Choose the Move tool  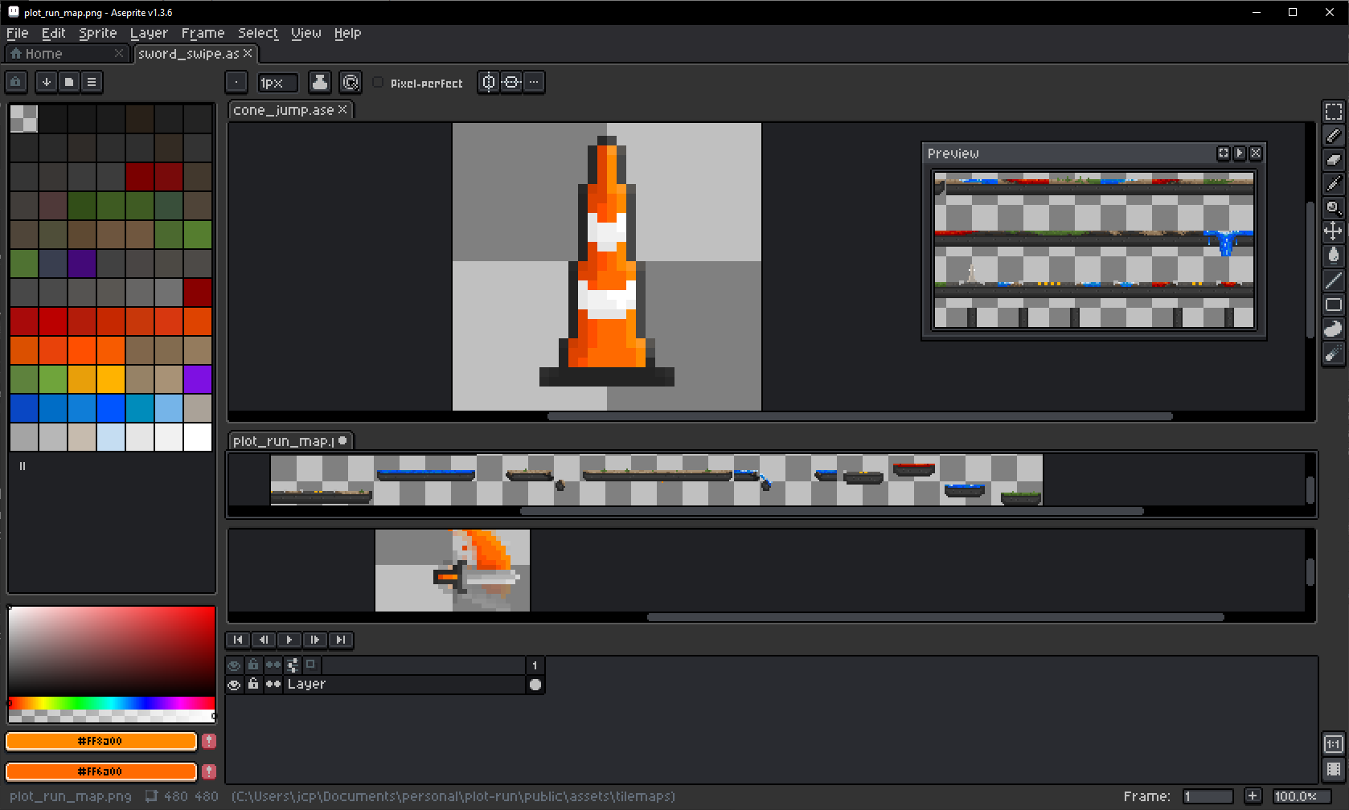coord(1333,232)
